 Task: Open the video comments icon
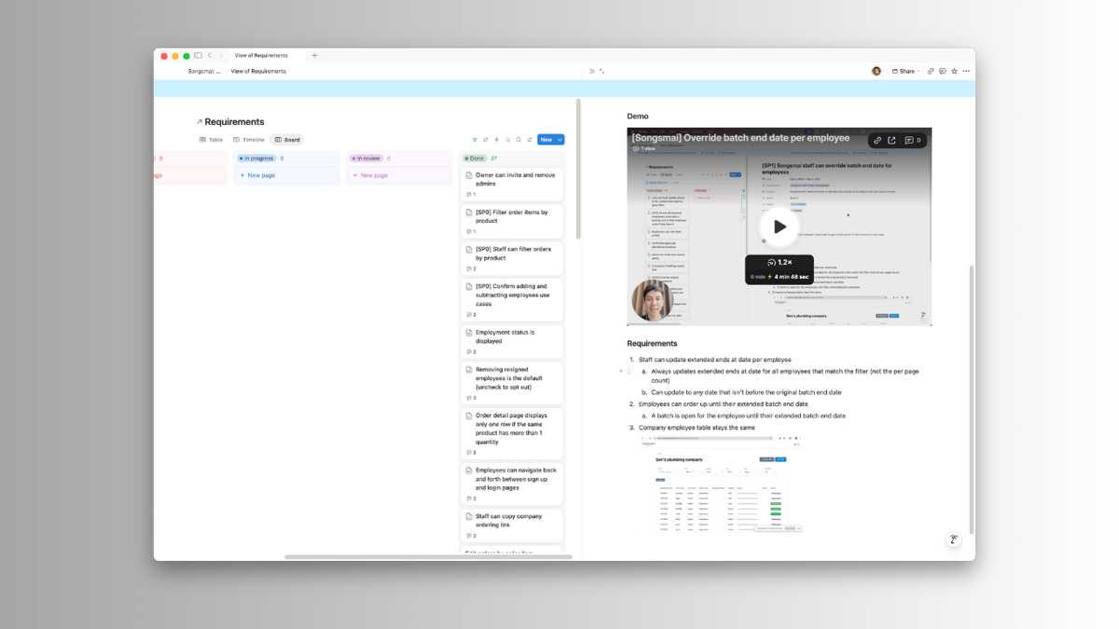912,141
